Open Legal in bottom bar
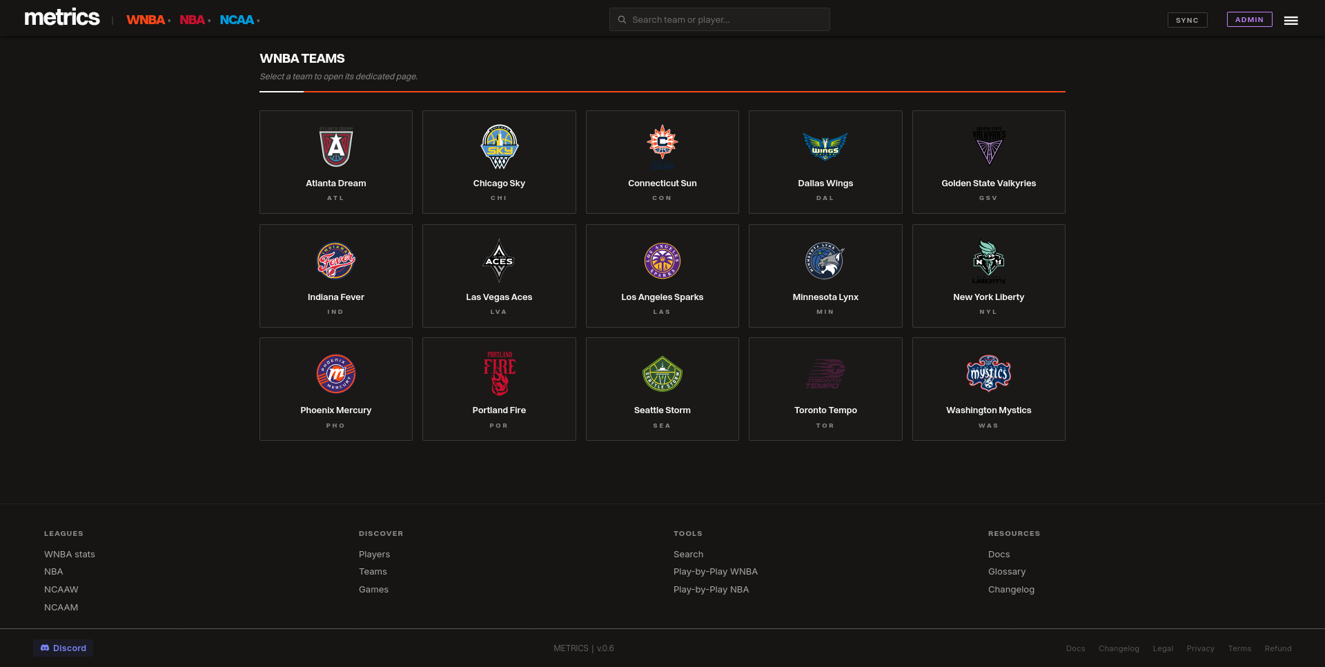Image resolution: width=1325 pixels, height=667 pixels. [x=1163, y=648]
